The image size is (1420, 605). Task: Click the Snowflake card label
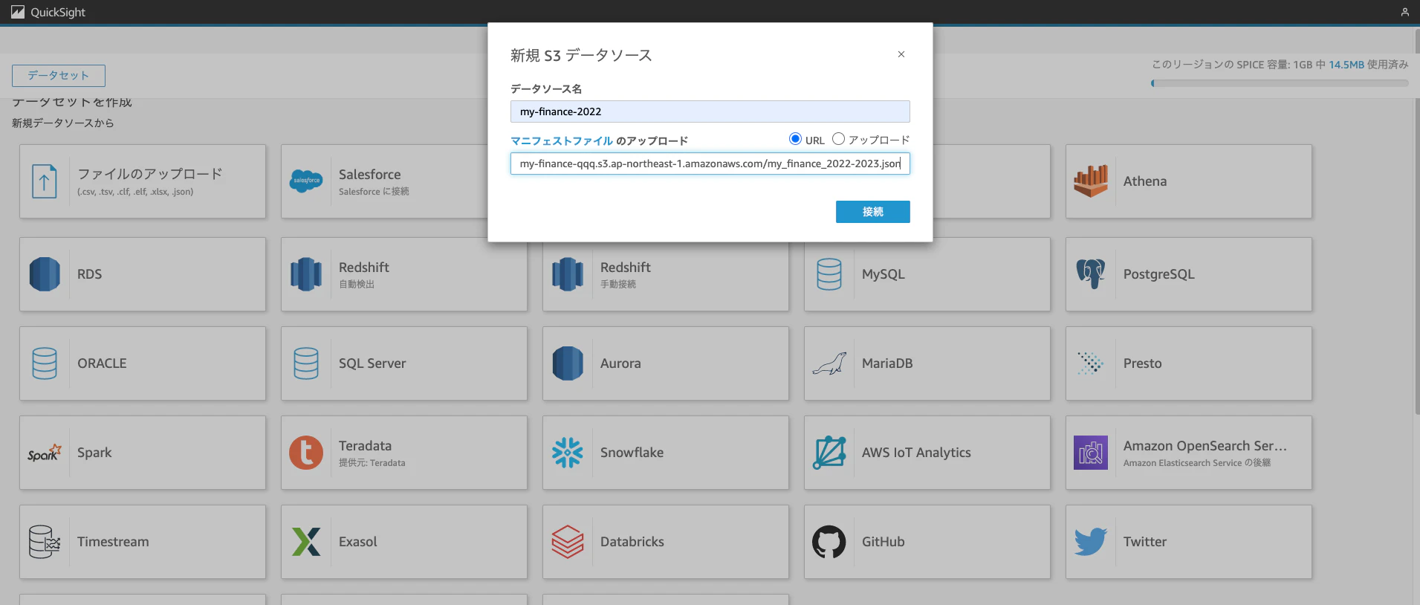pos(632,453)
